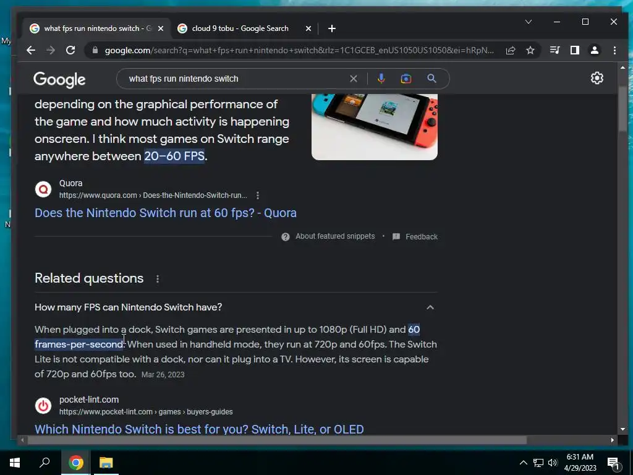Open Google quick settings gear

[597, 78]
